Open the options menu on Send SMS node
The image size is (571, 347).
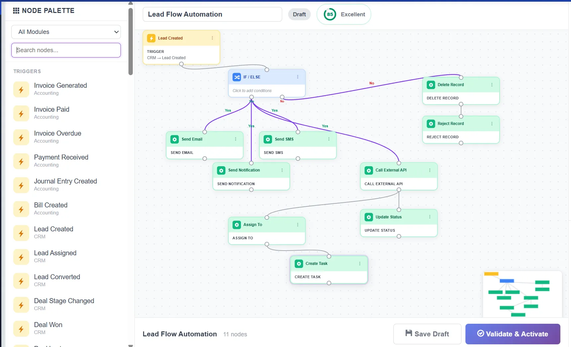click(x=329, y=139)
